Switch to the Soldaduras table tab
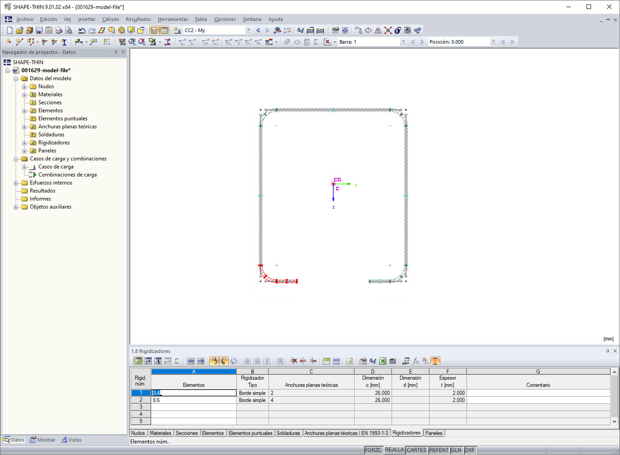 tap(288, 433)
